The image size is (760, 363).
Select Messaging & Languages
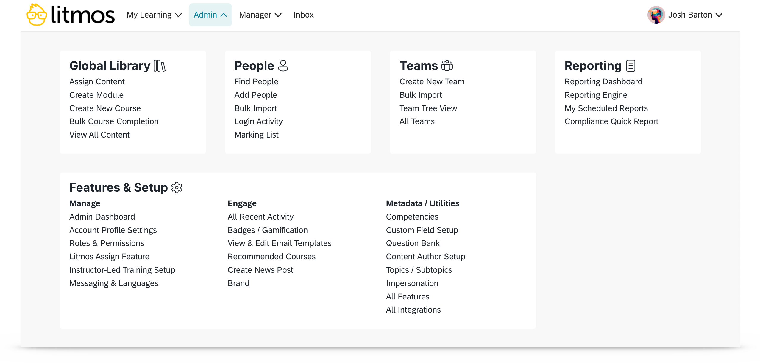[114, 283]
